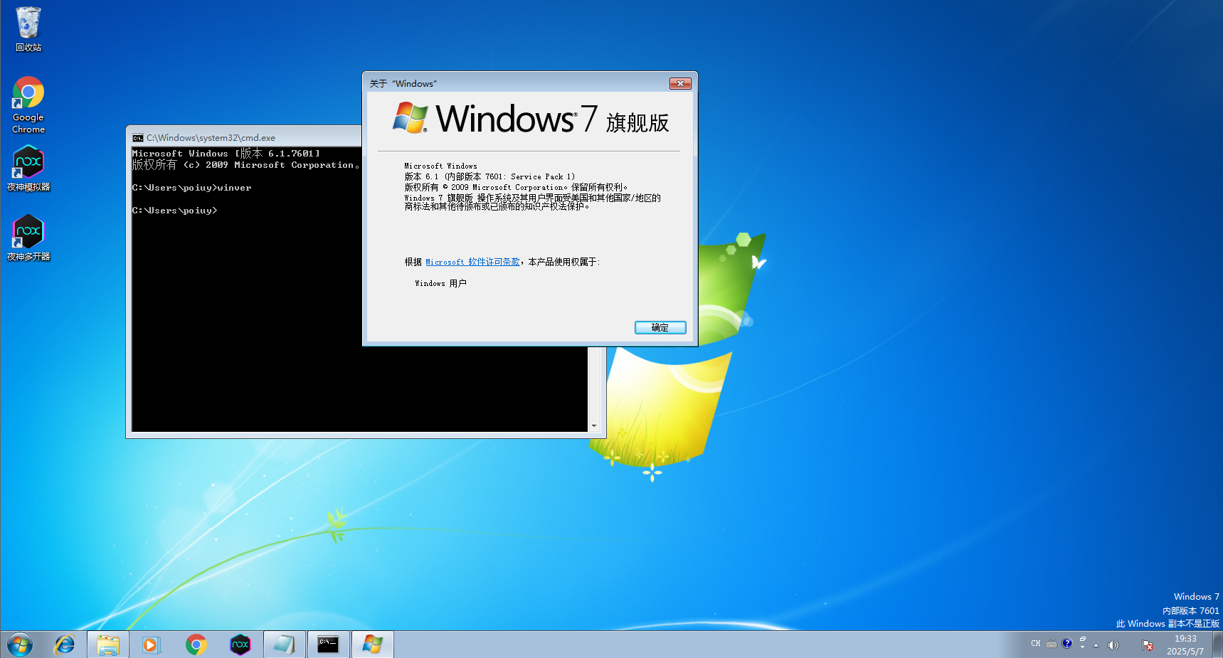
Task: Select the 夜神模拟器 desktop shortcut
Action: tap(28, 168)
